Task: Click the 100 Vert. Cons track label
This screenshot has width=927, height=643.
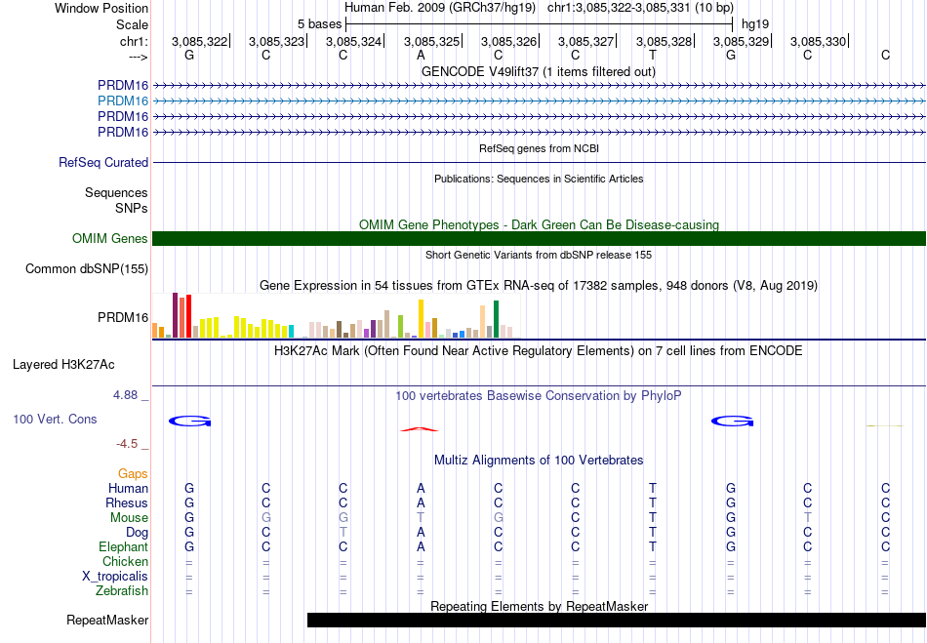Action: point(55,419)
